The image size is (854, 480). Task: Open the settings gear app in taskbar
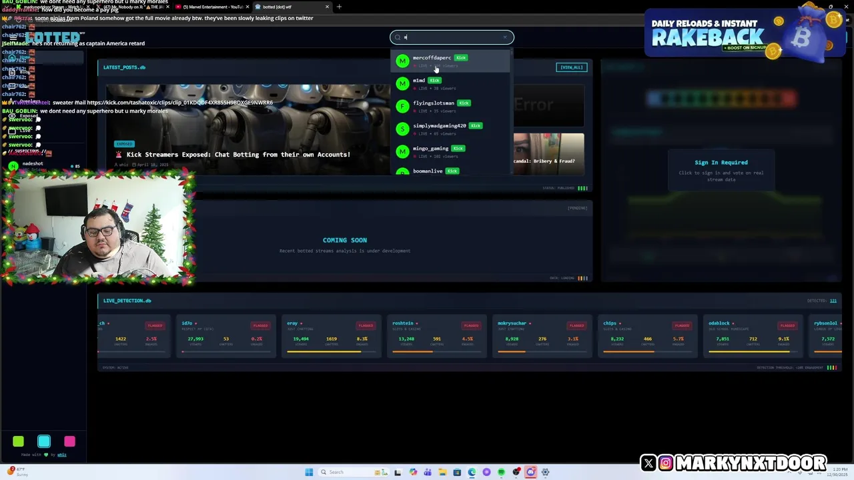point(545,472)
